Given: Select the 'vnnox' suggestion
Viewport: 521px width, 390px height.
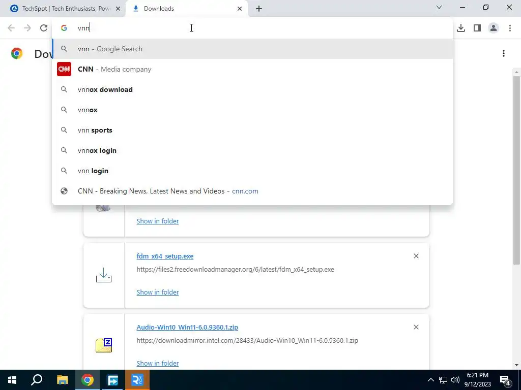Looking at the screenshot, I should point(252,110).
